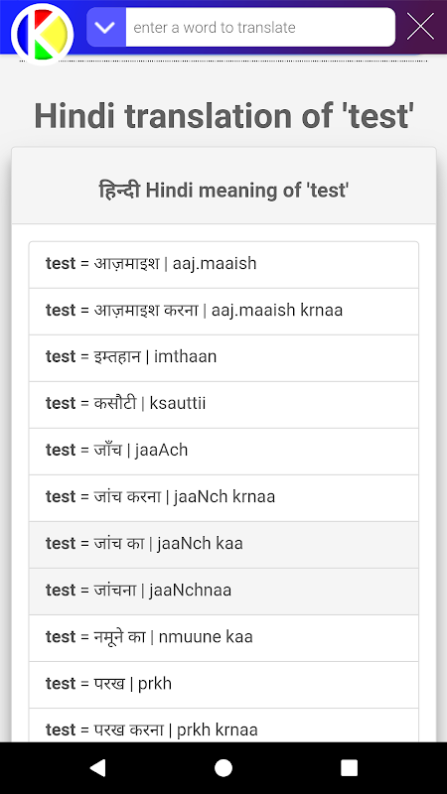Select the 'aaj.maaish' translation row
The image size is (447, 794).
[x=223, y=265]
